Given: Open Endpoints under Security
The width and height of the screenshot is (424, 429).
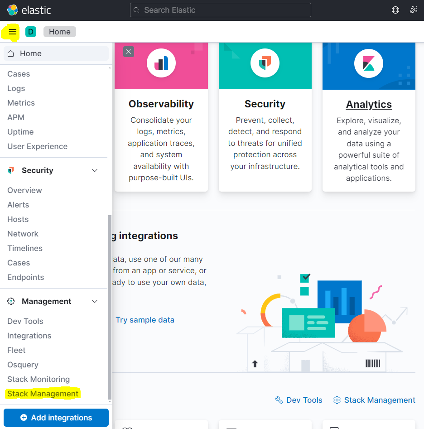Looking at the screenshot, I should coord(26,277).
